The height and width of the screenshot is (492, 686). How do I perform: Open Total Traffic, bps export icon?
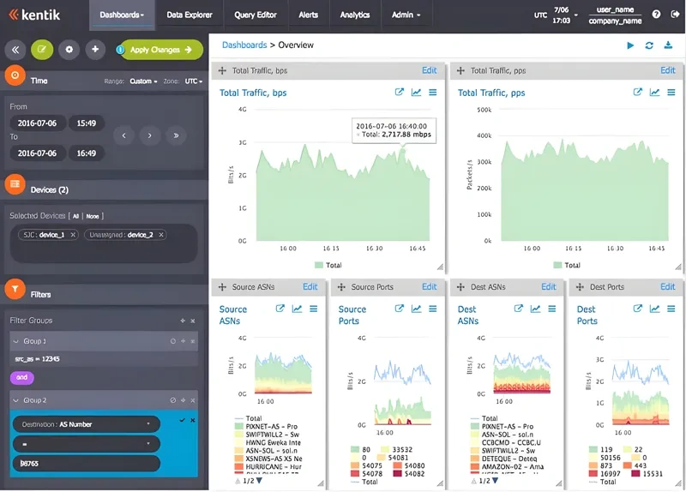pyautogui.click(x=399, y=93)
